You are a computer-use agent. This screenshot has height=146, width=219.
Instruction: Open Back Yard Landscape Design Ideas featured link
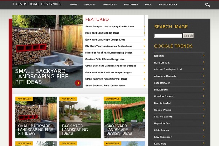click(x=105, y=39)
